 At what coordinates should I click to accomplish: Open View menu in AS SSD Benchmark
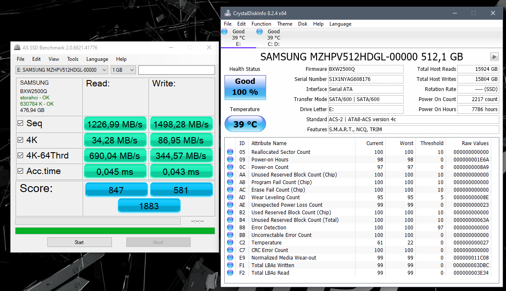pos(54,59)
